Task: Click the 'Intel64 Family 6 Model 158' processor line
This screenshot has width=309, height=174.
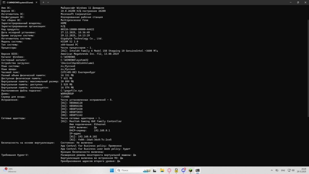Action: 109,51
